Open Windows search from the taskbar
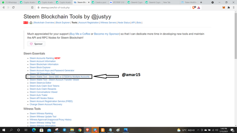237x133 pixels. (x=11, y=130)
